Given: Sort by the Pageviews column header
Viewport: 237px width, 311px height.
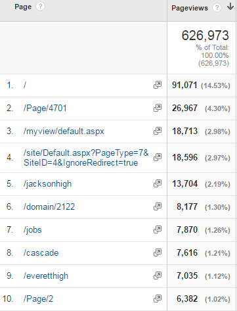Looking at the screenshot, I should pyautogui.click(x=190, y=8).
